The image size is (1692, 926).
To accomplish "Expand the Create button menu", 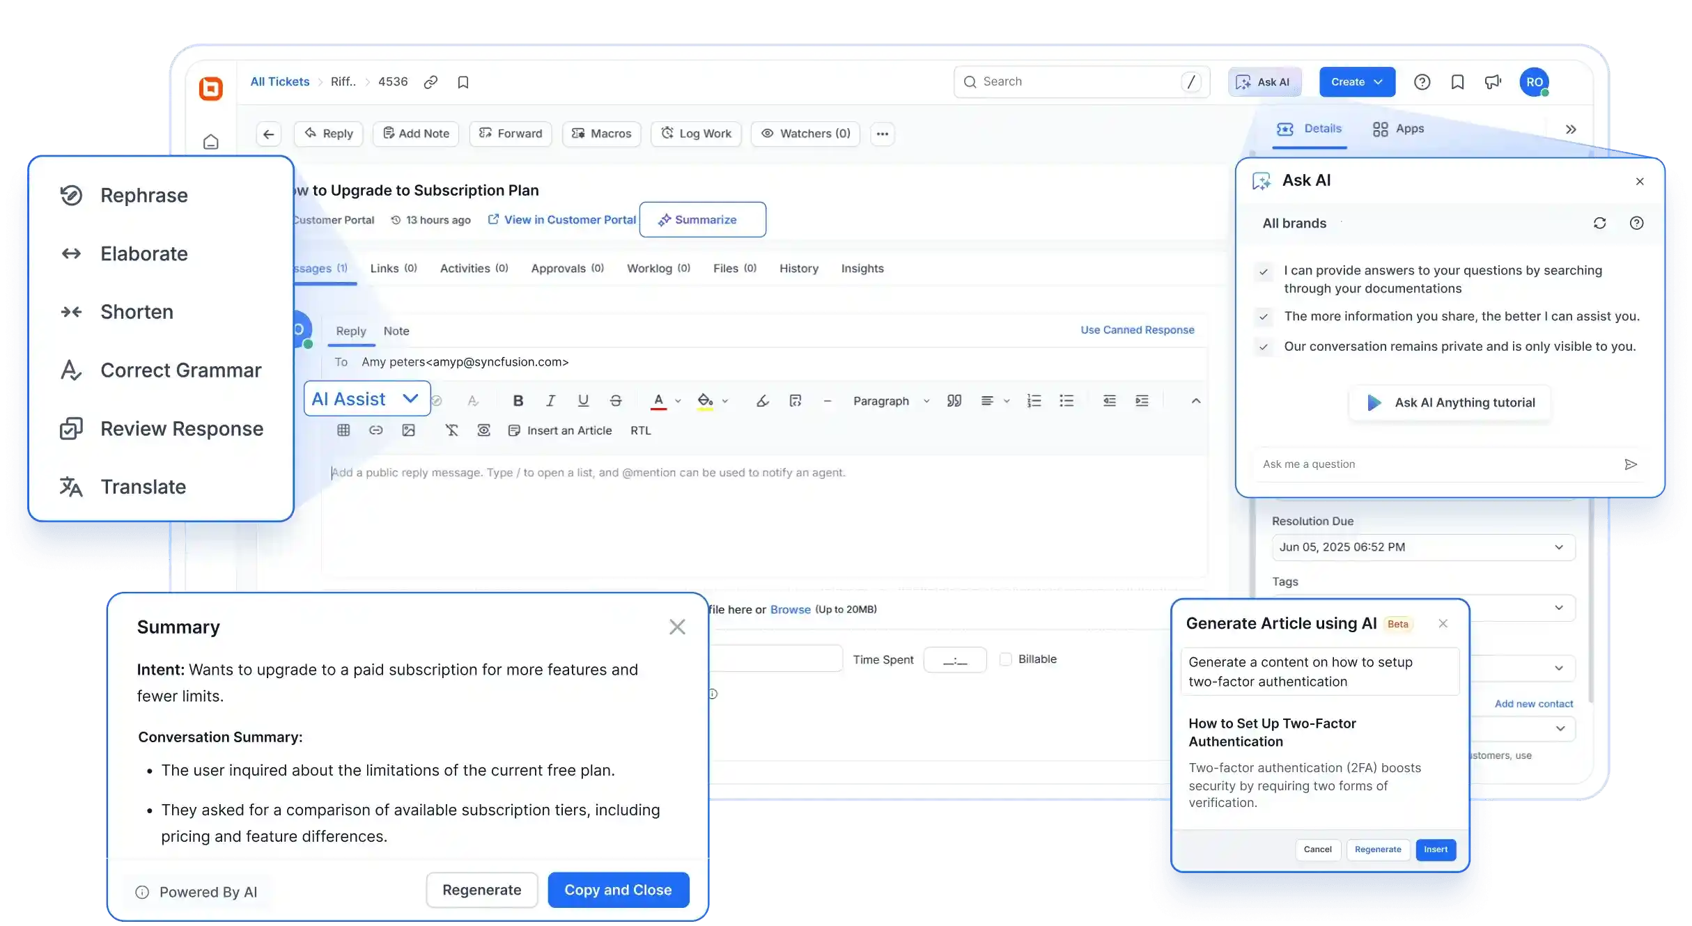I will [1378, 82].
